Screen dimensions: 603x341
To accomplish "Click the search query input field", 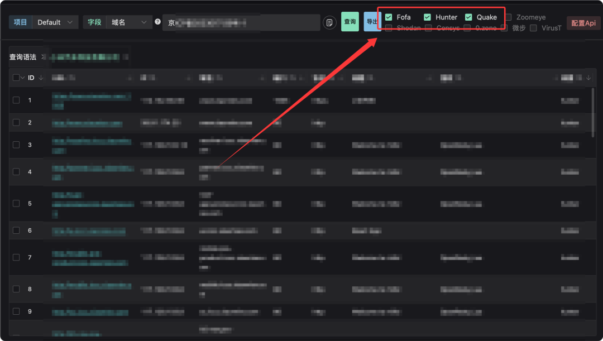I will click(241, 22).
